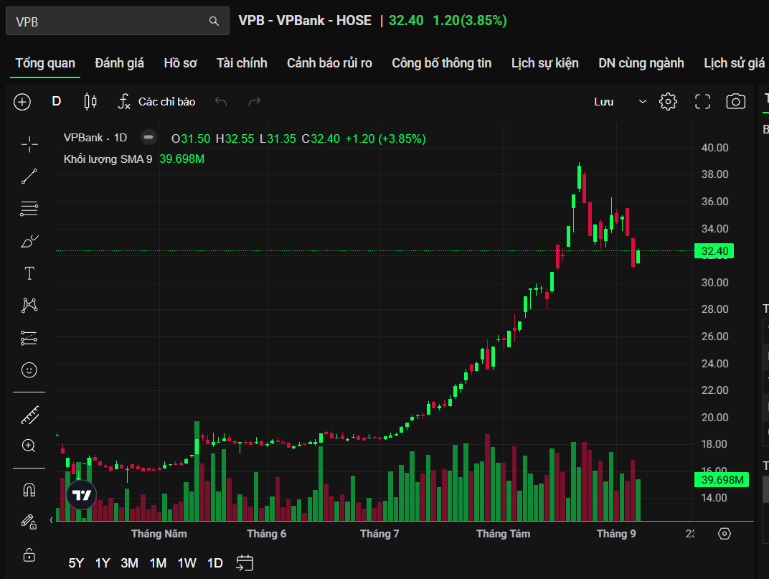Click the 40.00 price axis value
The width and height of the screenshot is (769, 579).
pyautogui.click(x=714, y=148)
